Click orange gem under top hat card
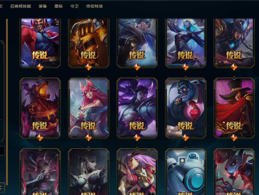This screenshot has width=259, height=195. [234, 137]
